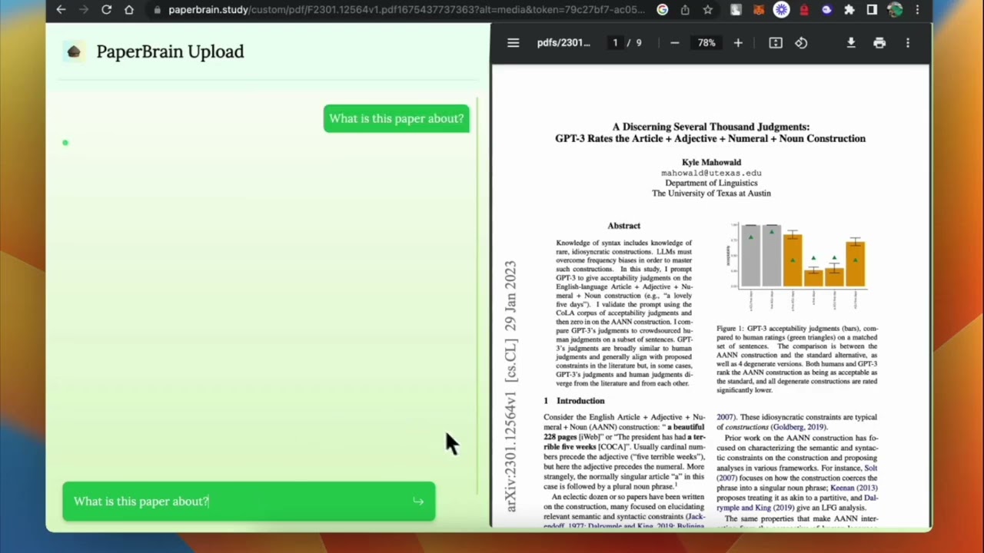This screenshot has height=553, width=984.
Task: Open the Extensions puzzle piece menu
Action: 849,10
